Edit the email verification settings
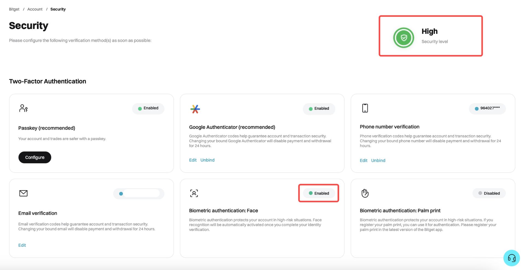Viewport: 525px width, 270px height. pos(22,245)
